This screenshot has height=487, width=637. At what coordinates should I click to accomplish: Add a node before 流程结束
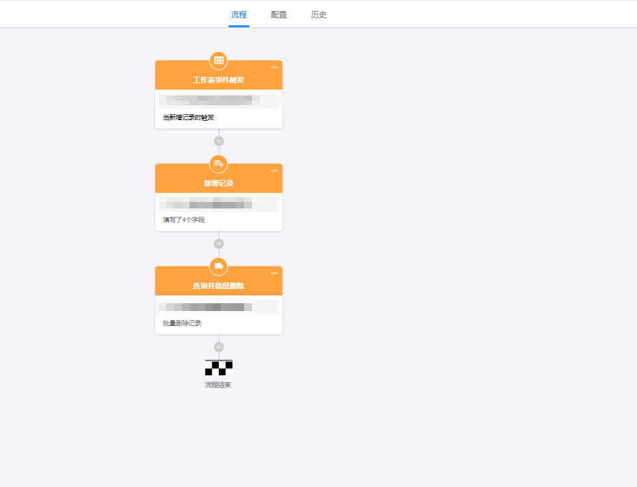pyautogui.click(x=219, y=347)
